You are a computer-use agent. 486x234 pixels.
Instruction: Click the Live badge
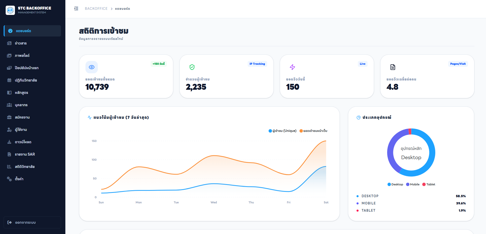pyautogui.click(x=363, y=64)
